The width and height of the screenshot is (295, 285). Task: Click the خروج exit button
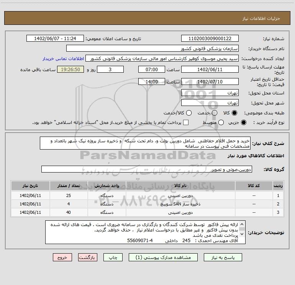[62, 257]
